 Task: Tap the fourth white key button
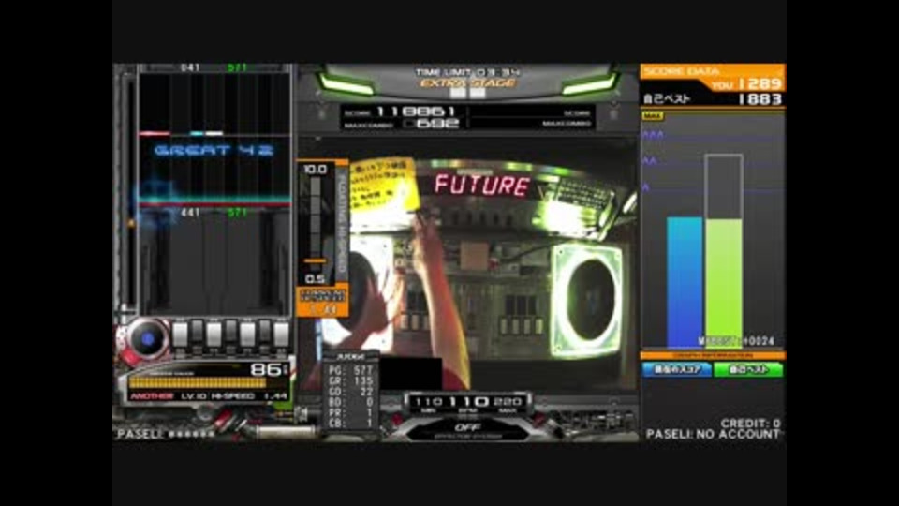(x=281, y=335)
